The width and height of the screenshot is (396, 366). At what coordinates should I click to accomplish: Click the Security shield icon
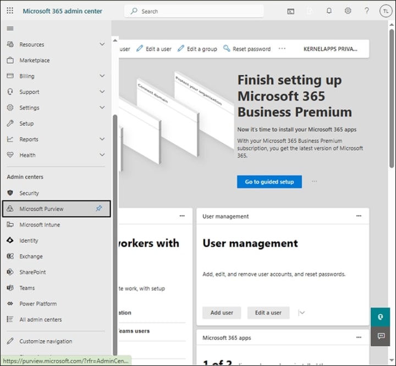[10, 193]
